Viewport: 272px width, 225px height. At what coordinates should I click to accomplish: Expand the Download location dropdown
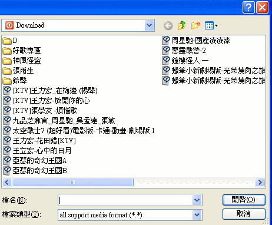[x=150, y=25]
